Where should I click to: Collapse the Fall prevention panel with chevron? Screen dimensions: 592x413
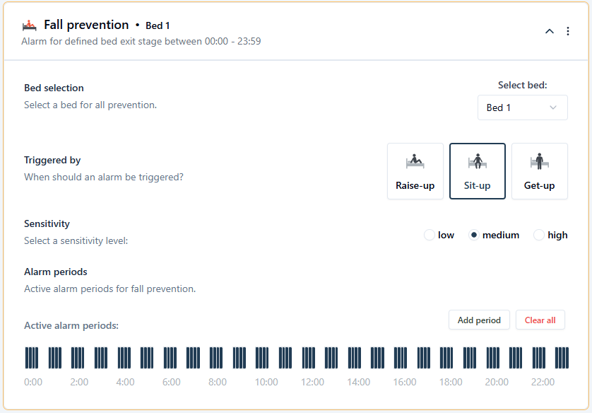click(x=550, y=31)
